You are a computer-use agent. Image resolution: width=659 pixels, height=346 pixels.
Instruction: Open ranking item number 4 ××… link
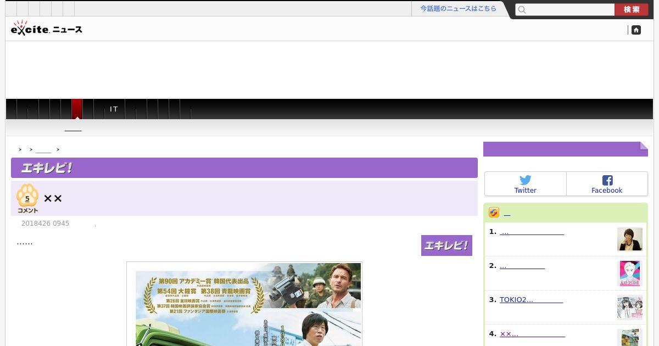click(532, 334)
